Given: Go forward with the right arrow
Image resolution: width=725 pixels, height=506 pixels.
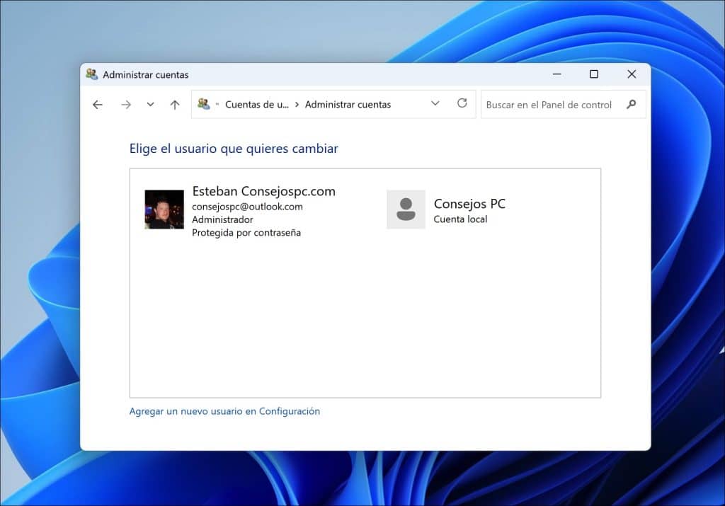Looking at the screenshot, I should click(126, 105).
